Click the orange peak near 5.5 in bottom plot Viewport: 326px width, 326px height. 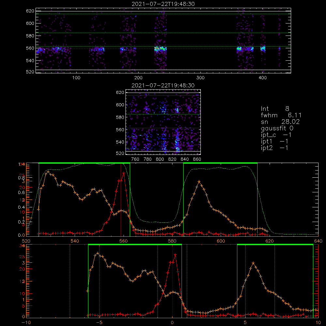tap(253, 263)
